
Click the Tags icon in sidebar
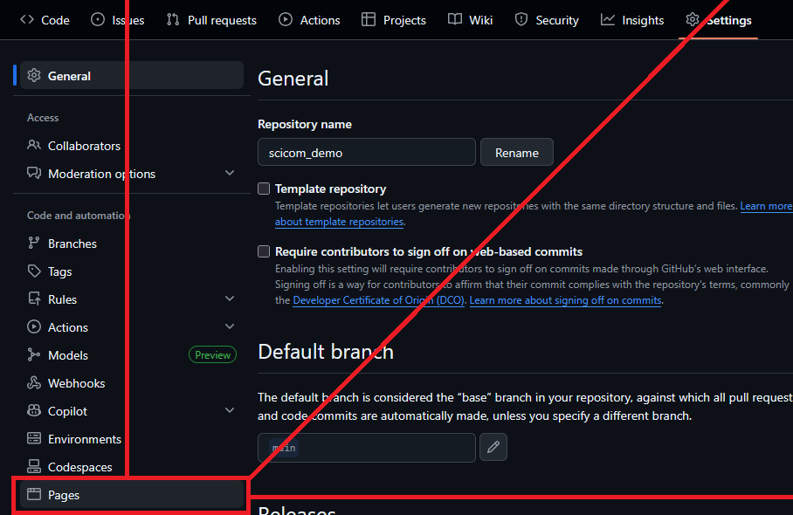tap(34, 271)
